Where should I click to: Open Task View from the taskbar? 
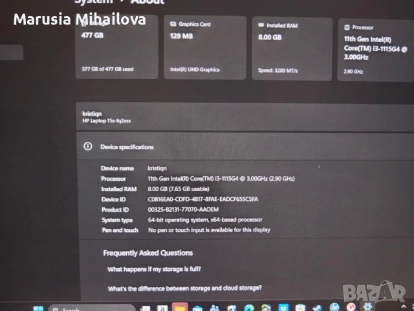(x=145, y=308)
